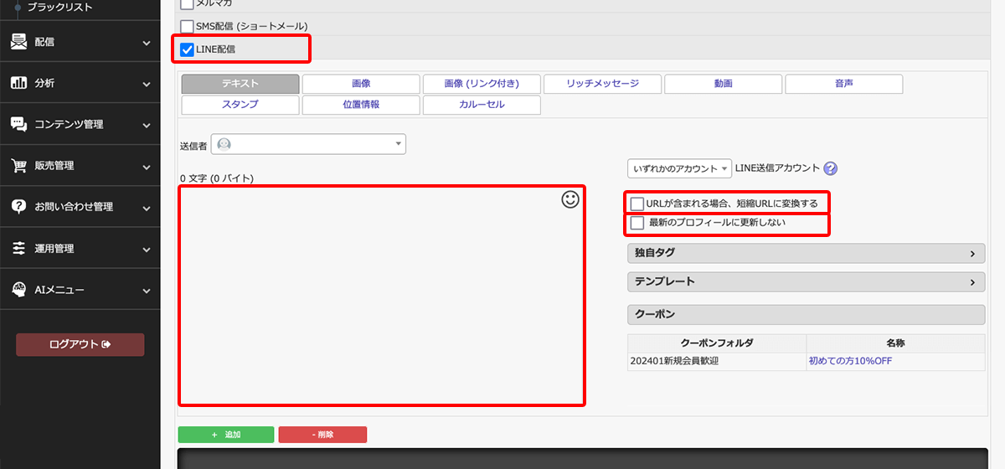The image size is (1005, 469).
Task: Switch to the 画像 tab
Action: click(361, 84)
